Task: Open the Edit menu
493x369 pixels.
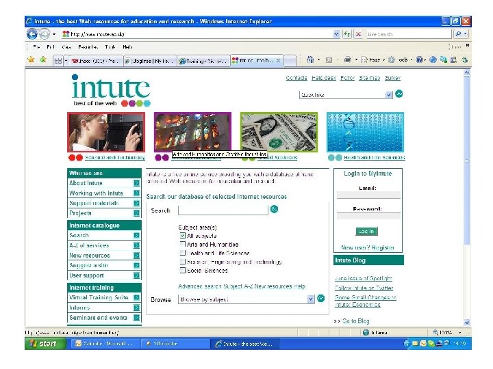Action: coord(50,47)
